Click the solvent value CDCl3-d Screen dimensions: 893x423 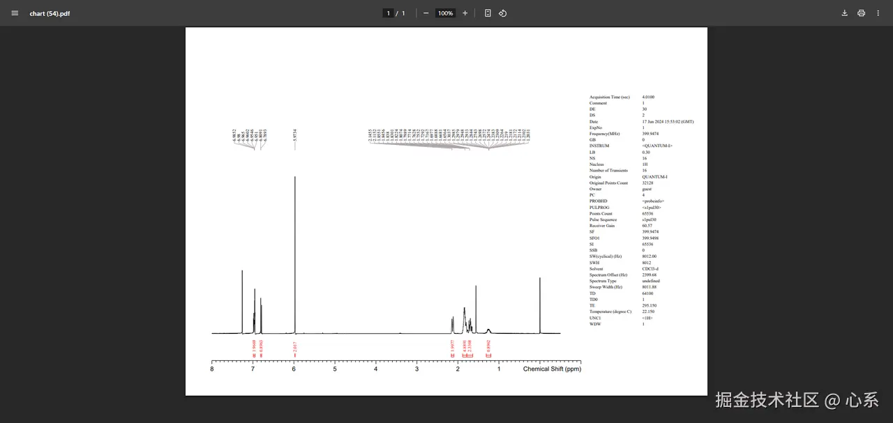point(650,269)
